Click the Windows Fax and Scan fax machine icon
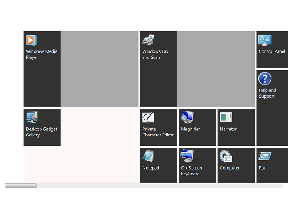This screenshot has height=216, width=288. 148,40
